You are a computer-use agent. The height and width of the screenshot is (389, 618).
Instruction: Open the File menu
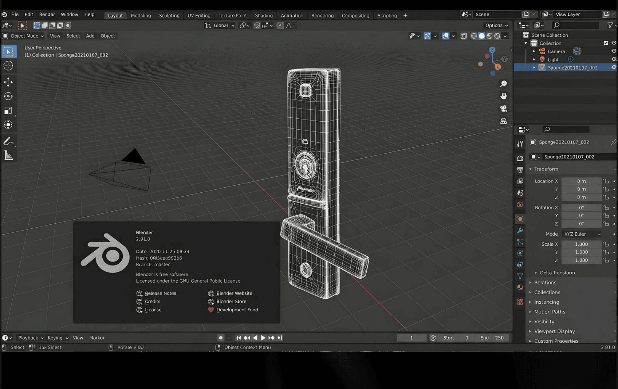coord(15,15)
